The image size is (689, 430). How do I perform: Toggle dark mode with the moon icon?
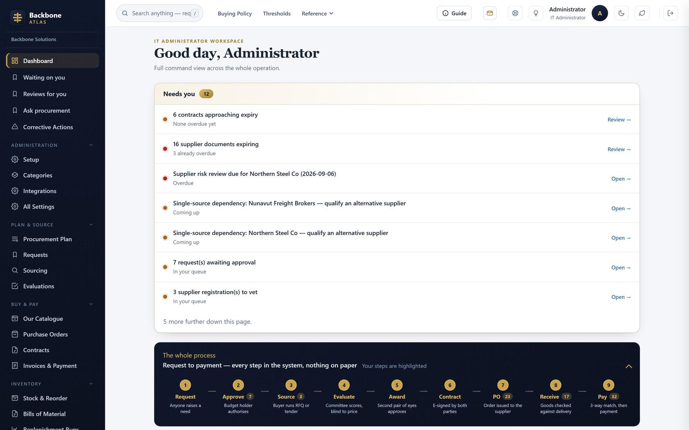click(x=621, y=13)
